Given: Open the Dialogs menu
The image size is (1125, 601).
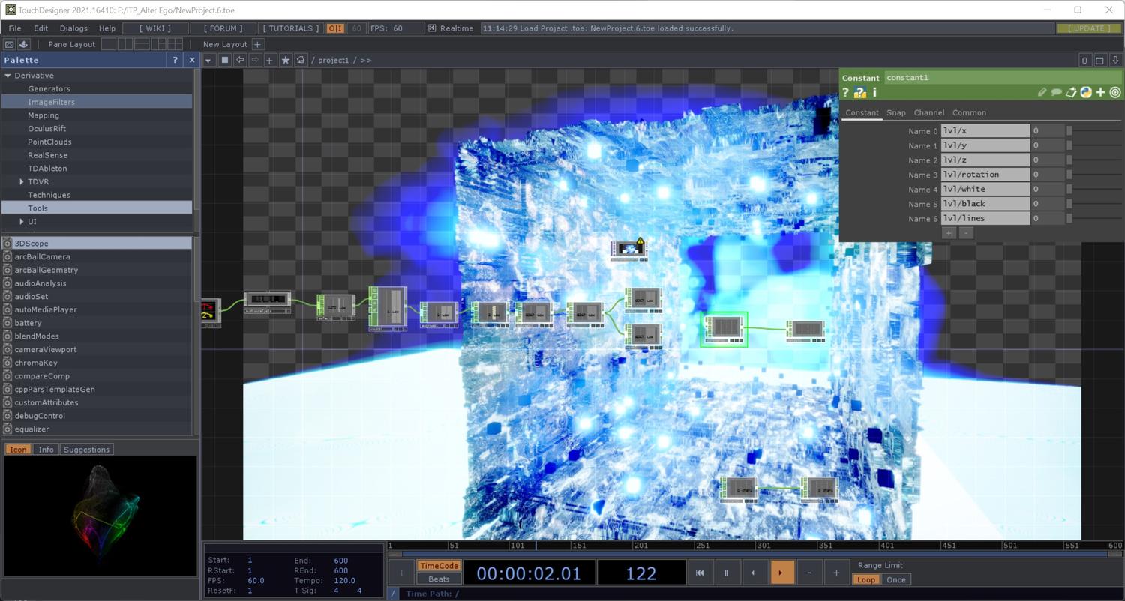Looking at the screenshot, I should [73, 28].
